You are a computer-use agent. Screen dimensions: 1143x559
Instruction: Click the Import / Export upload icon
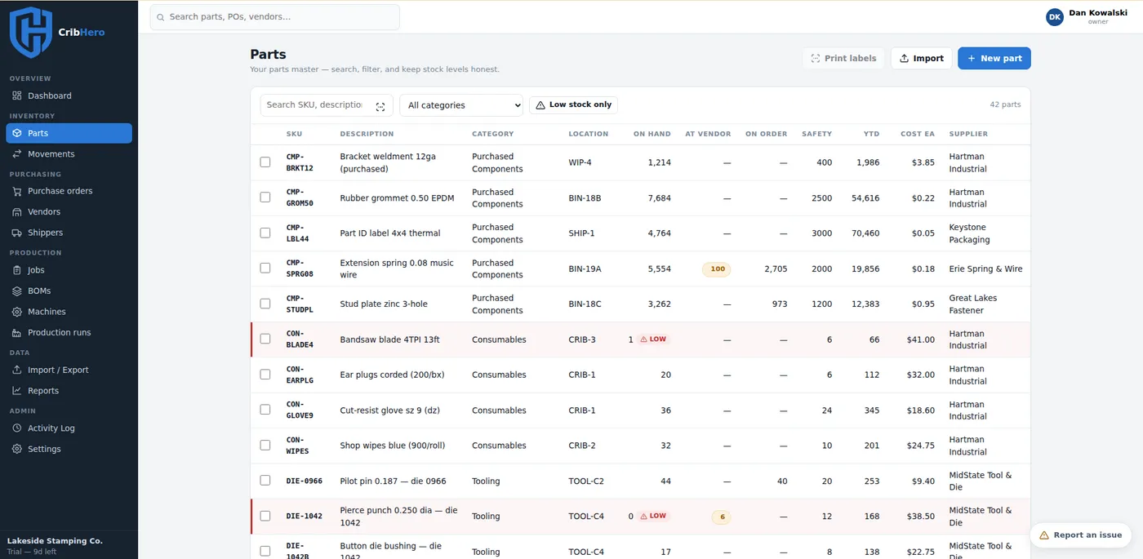click(x=17, y=370)
